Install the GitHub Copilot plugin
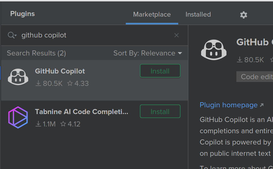 pos(160,71)
